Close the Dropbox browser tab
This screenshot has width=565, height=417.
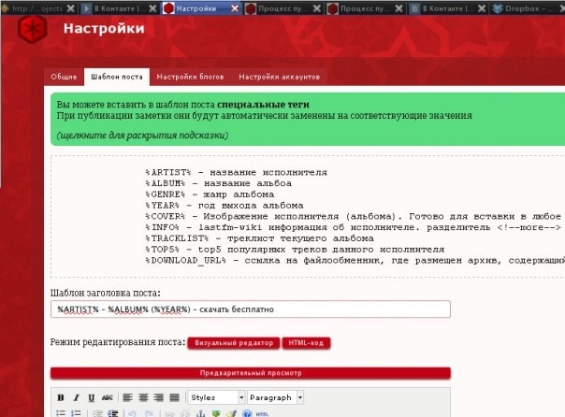click(x=562, y=8)
